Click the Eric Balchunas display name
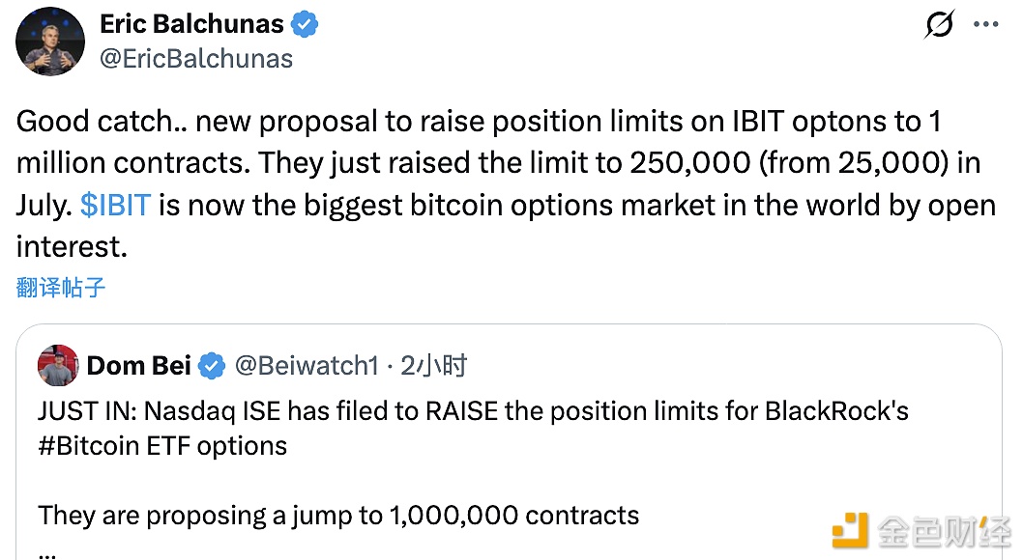The width and height of the screenshot is (1023, 560). click(x=191, y=24)
